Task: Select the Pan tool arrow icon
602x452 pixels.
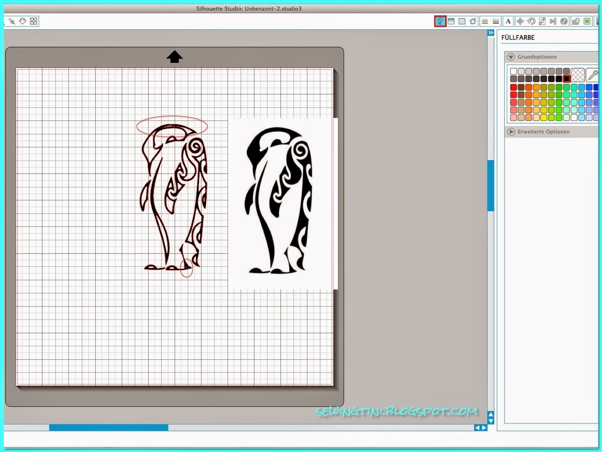Action: pyautogui.click(x=23, y=21)
